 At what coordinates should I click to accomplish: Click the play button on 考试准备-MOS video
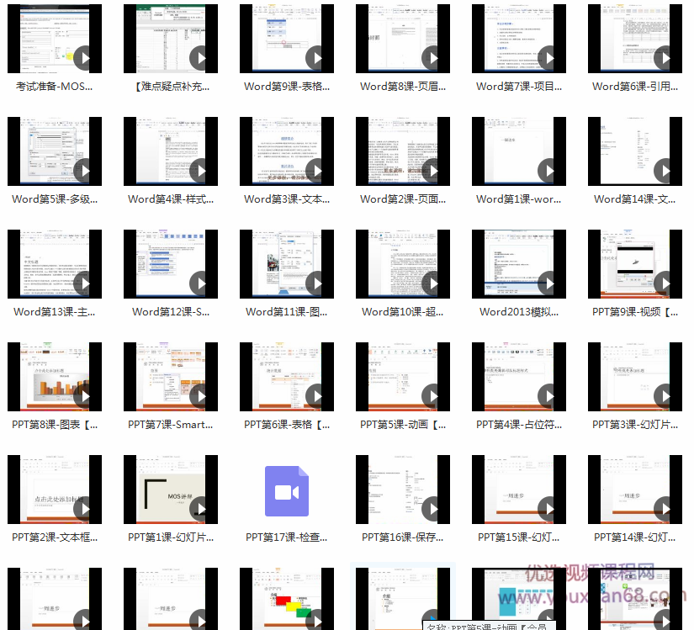[84, 59]
